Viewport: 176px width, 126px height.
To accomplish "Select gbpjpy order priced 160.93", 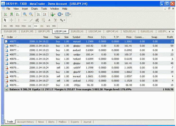I will [x=89, y=63].
